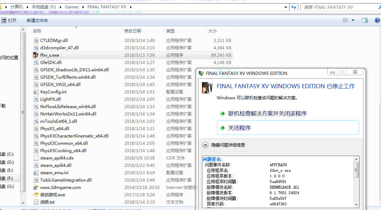Collapse 隐藏问题详细信息 details expander
The width and height of the screenshot is (381, 210).
(x=205, y=145)
